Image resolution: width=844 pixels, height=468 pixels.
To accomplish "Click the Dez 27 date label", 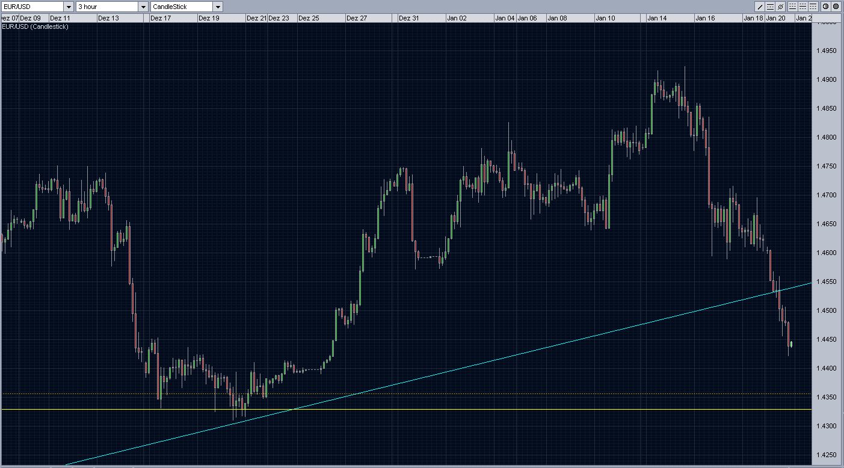I will point(357,18).
